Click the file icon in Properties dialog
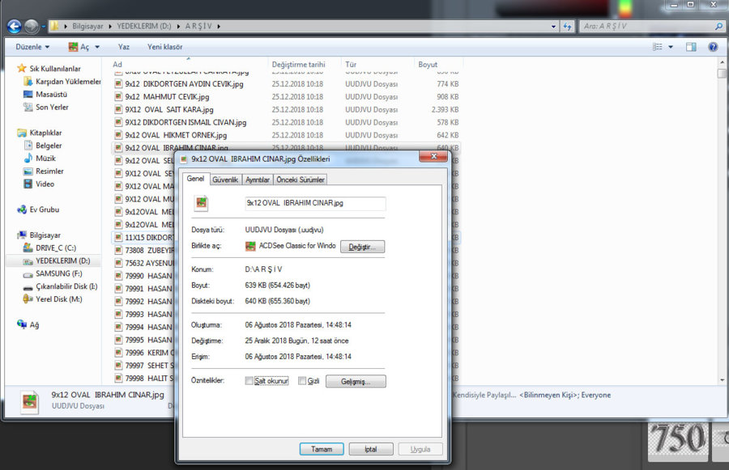The image size is (729, 470). pyautogui.click(x=201, y=203)
